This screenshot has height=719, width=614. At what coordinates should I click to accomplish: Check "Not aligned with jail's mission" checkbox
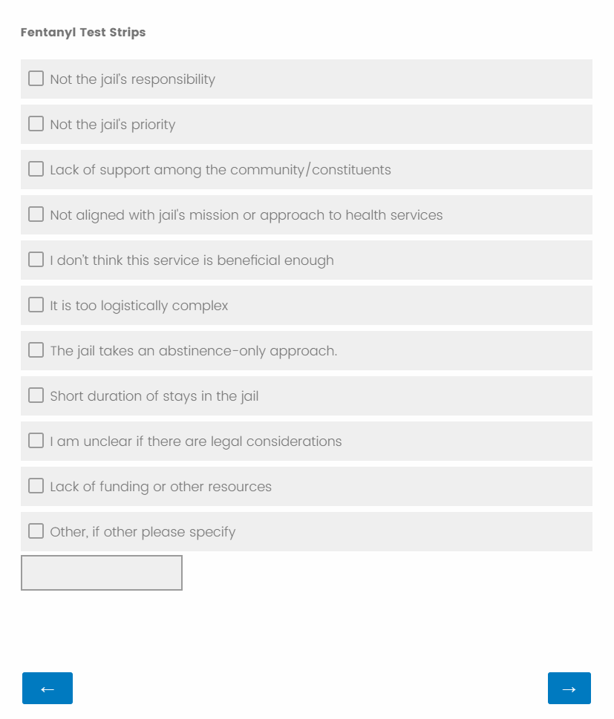(36, 214)
